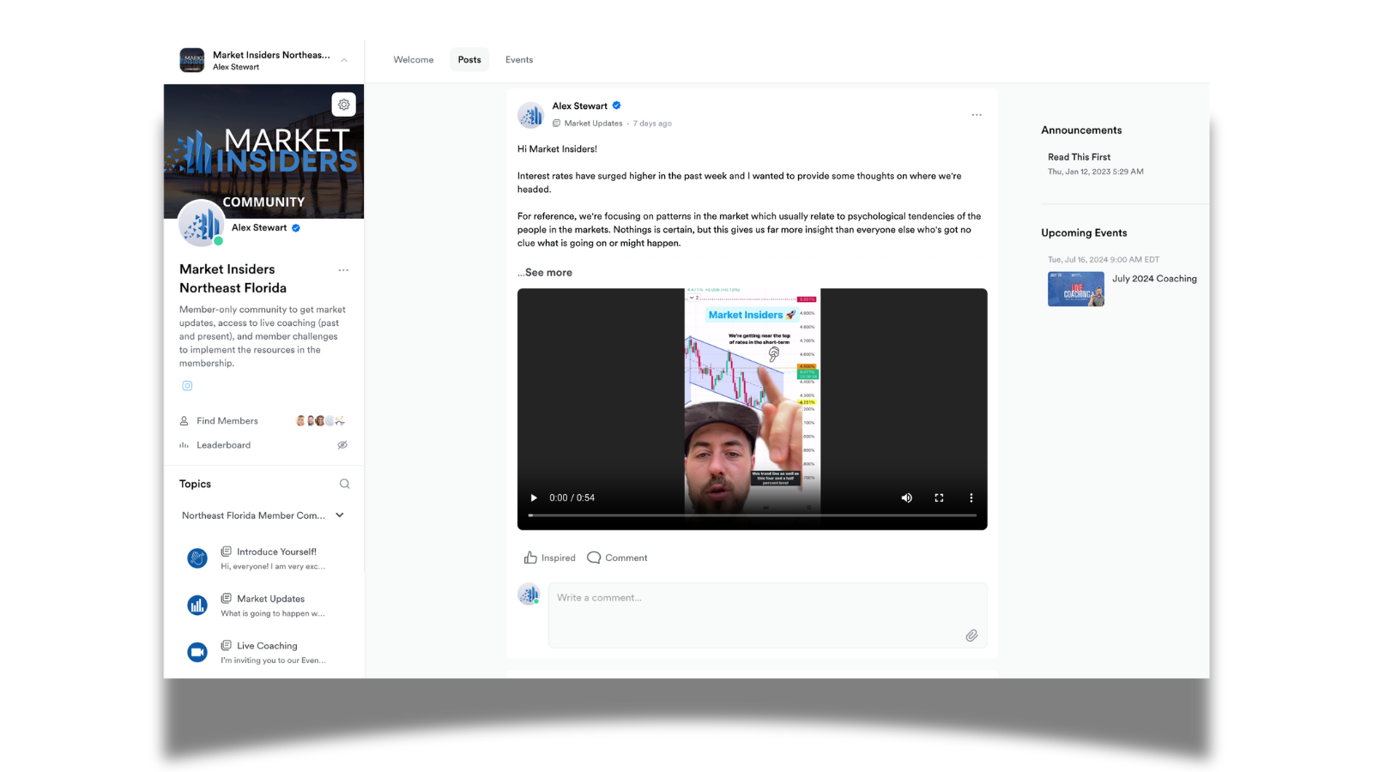Click the Introduce Yourself waving hand icon
1373x772 pixels.
(x=197, y=558)
